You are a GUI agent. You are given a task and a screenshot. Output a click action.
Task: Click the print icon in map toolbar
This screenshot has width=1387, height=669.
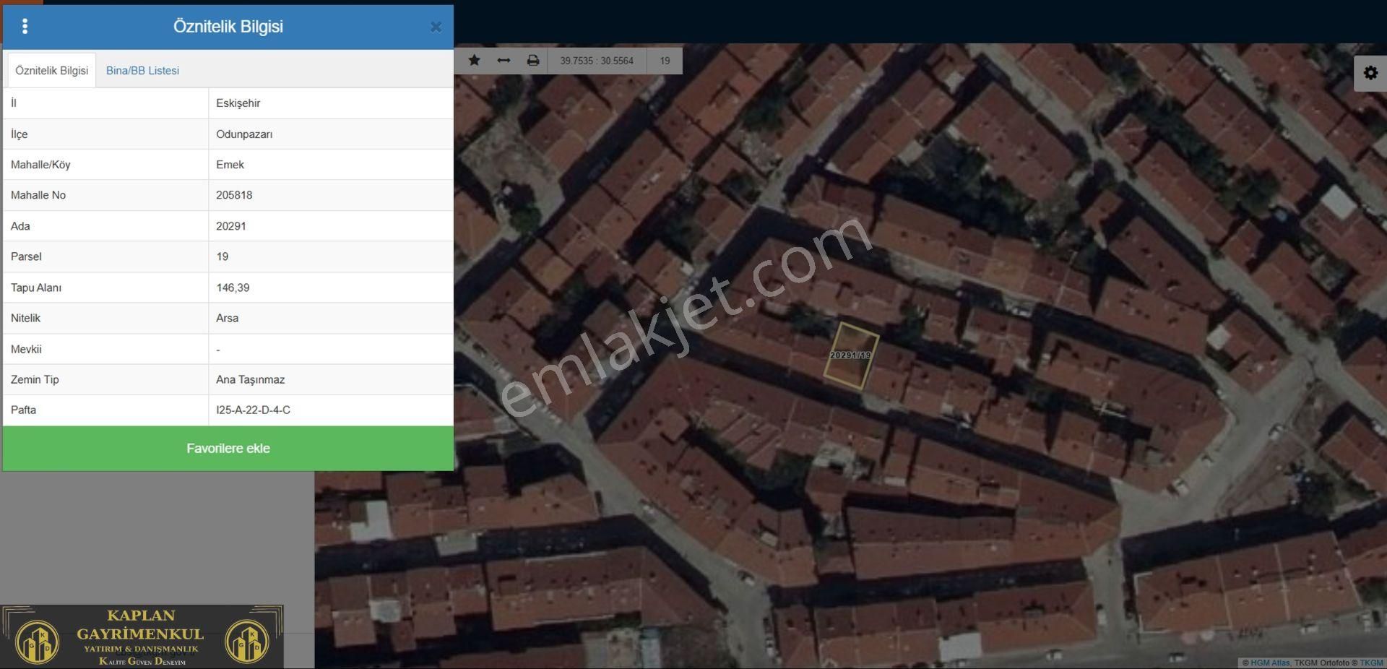click(533, 61)
